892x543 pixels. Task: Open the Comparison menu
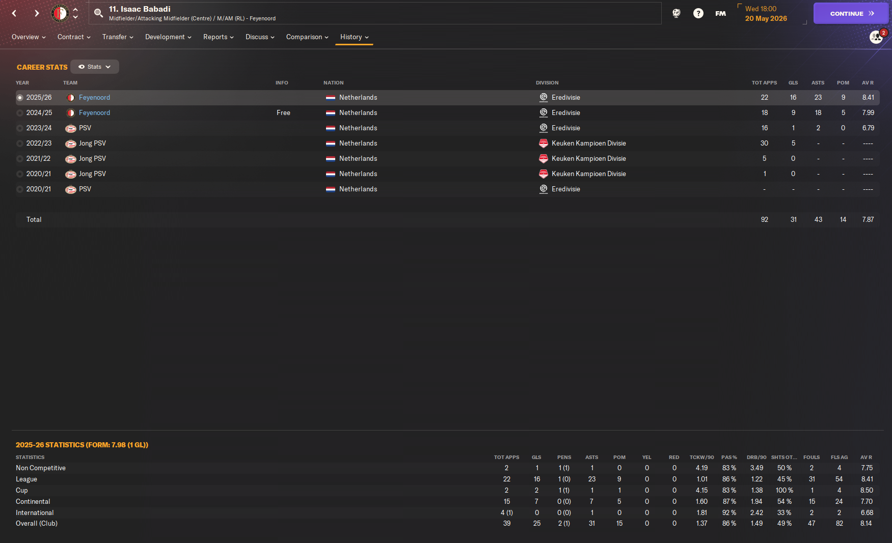(x=307, y=37)
